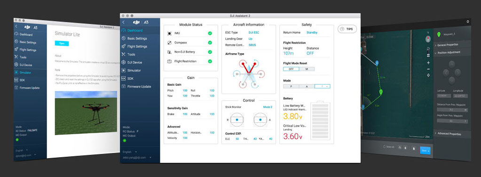Open the F mode dropdown under Mode
Image resolution: width=481 pixels, height=177 pixels.
(323, 86)
